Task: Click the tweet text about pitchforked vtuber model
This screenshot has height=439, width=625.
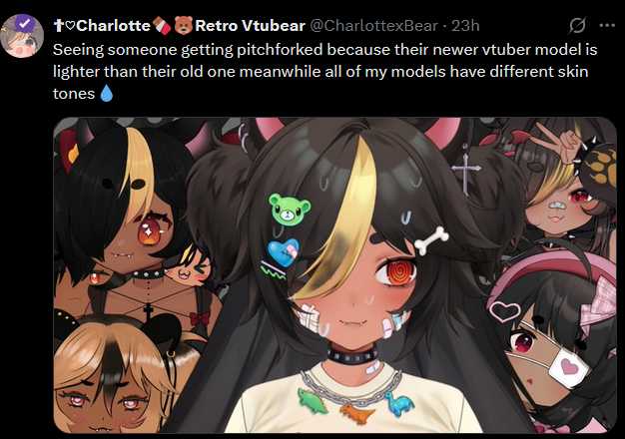Action: coord(324,72)
